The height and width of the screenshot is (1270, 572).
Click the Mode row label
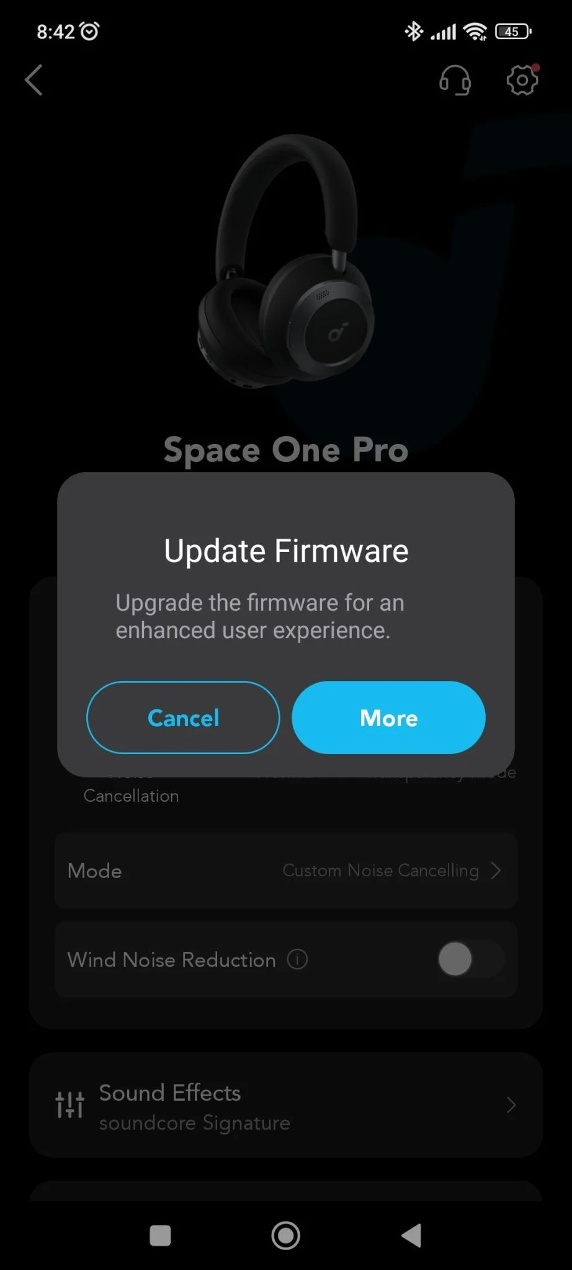pos(94,871)
